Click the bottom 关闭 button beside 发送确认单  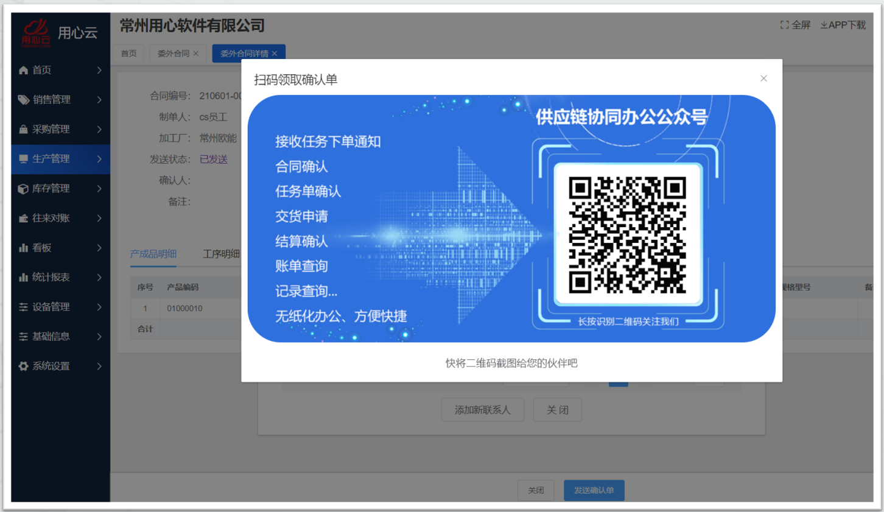point(536,490)
